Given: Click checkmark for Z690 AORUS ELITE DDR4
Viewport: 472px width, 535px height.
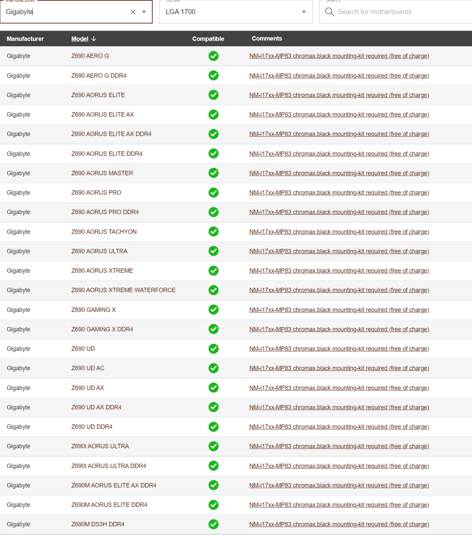Looking at the screenshot, I should (213, 154).
